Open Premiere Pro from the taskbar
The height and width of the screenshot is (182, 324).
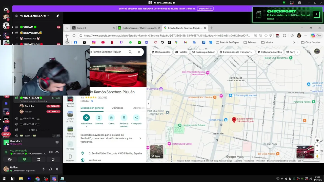29,179
